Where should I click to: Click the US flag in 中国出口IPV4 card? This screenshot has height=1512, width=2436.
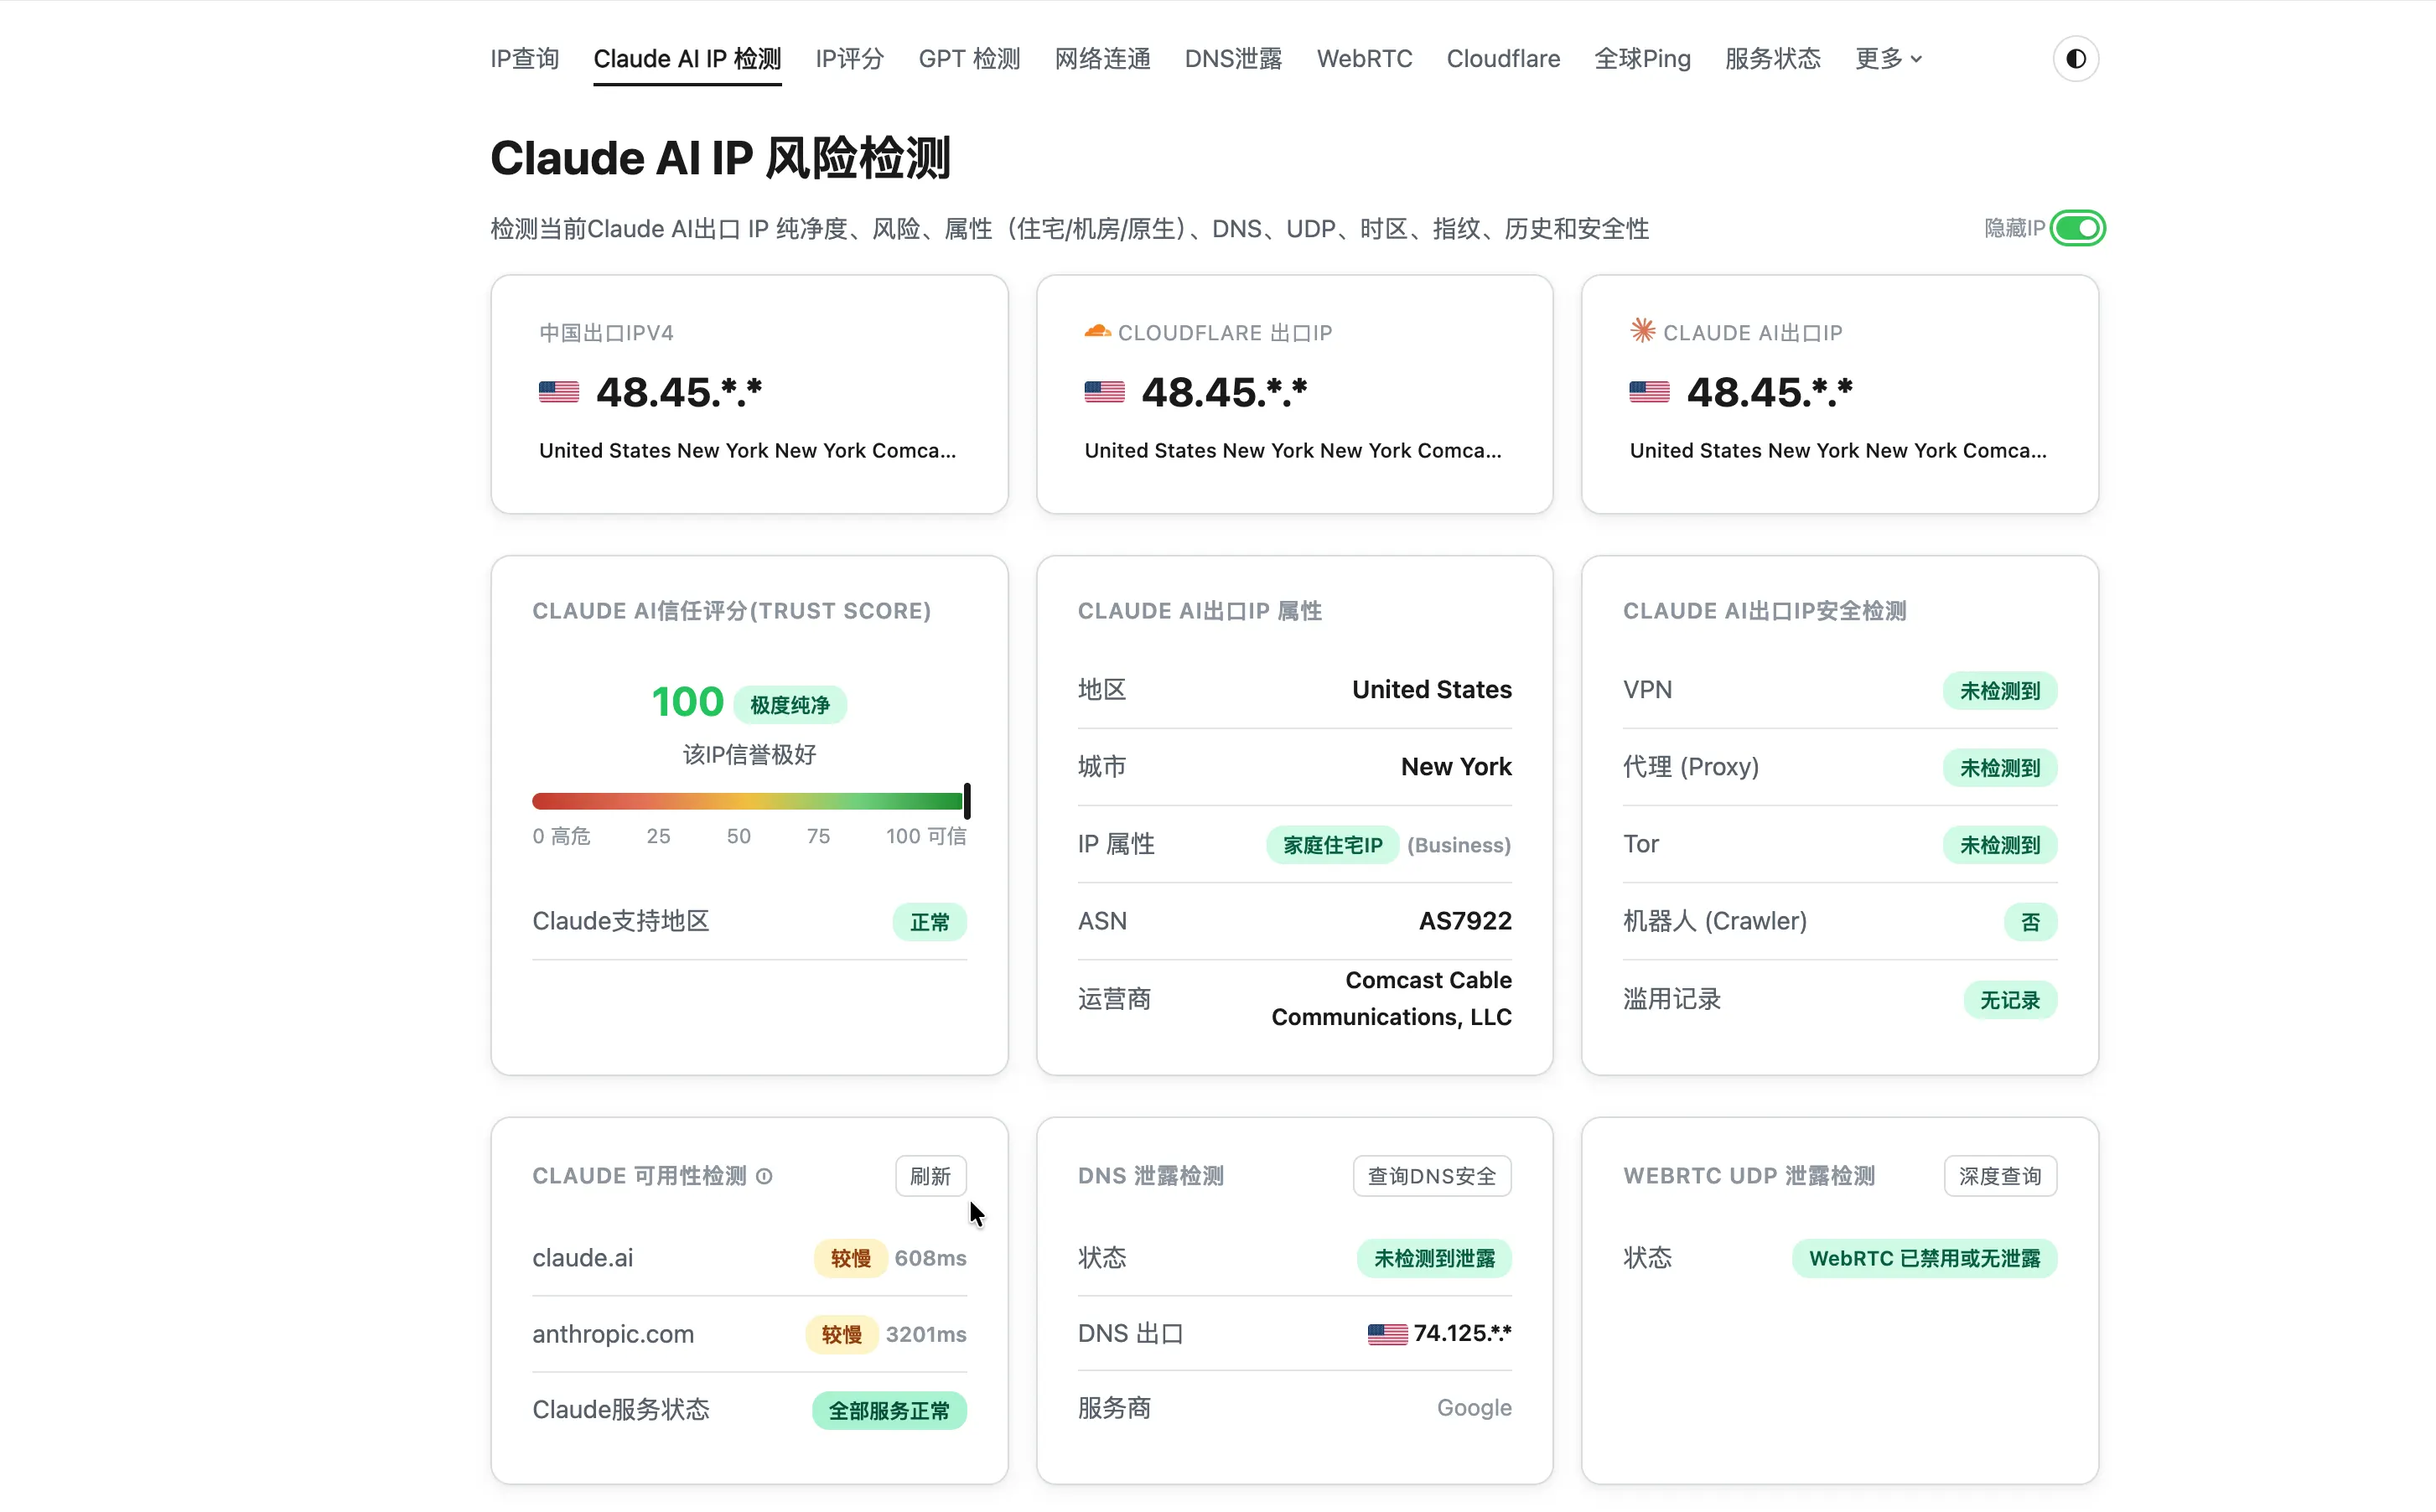click(559, 392)
